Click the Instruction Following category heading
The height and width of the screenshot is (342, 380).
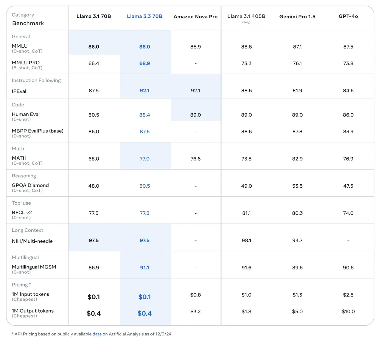click(x=36, y=80)
